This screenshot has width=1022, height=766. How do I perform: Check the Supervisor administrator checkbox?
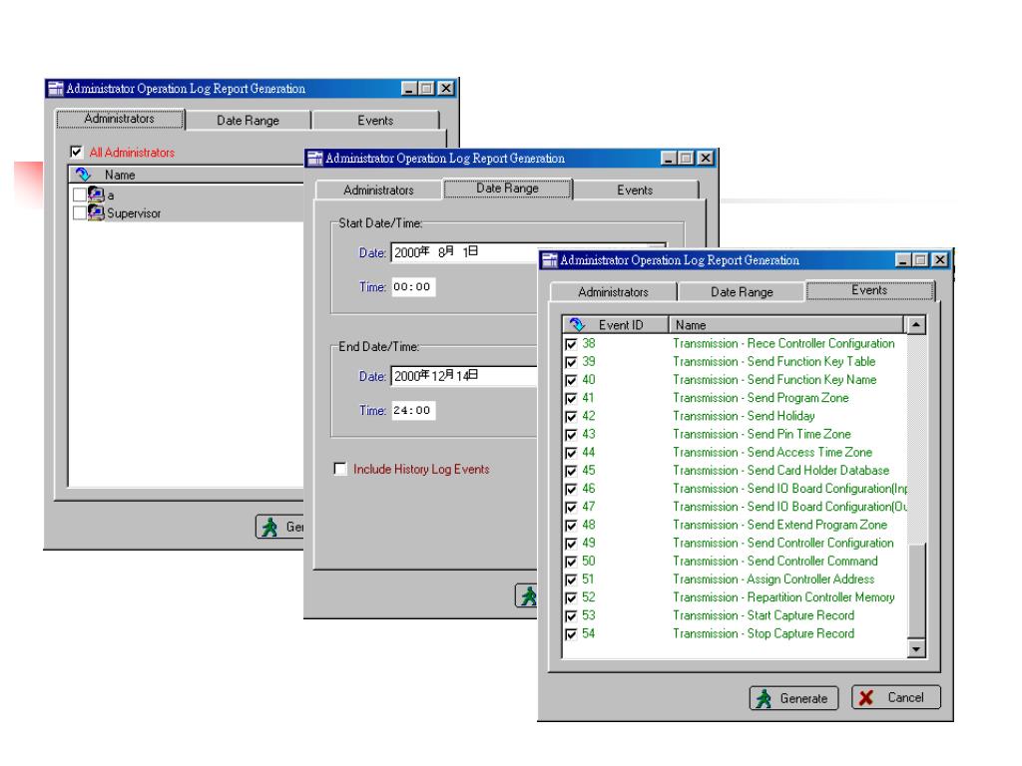79,213
